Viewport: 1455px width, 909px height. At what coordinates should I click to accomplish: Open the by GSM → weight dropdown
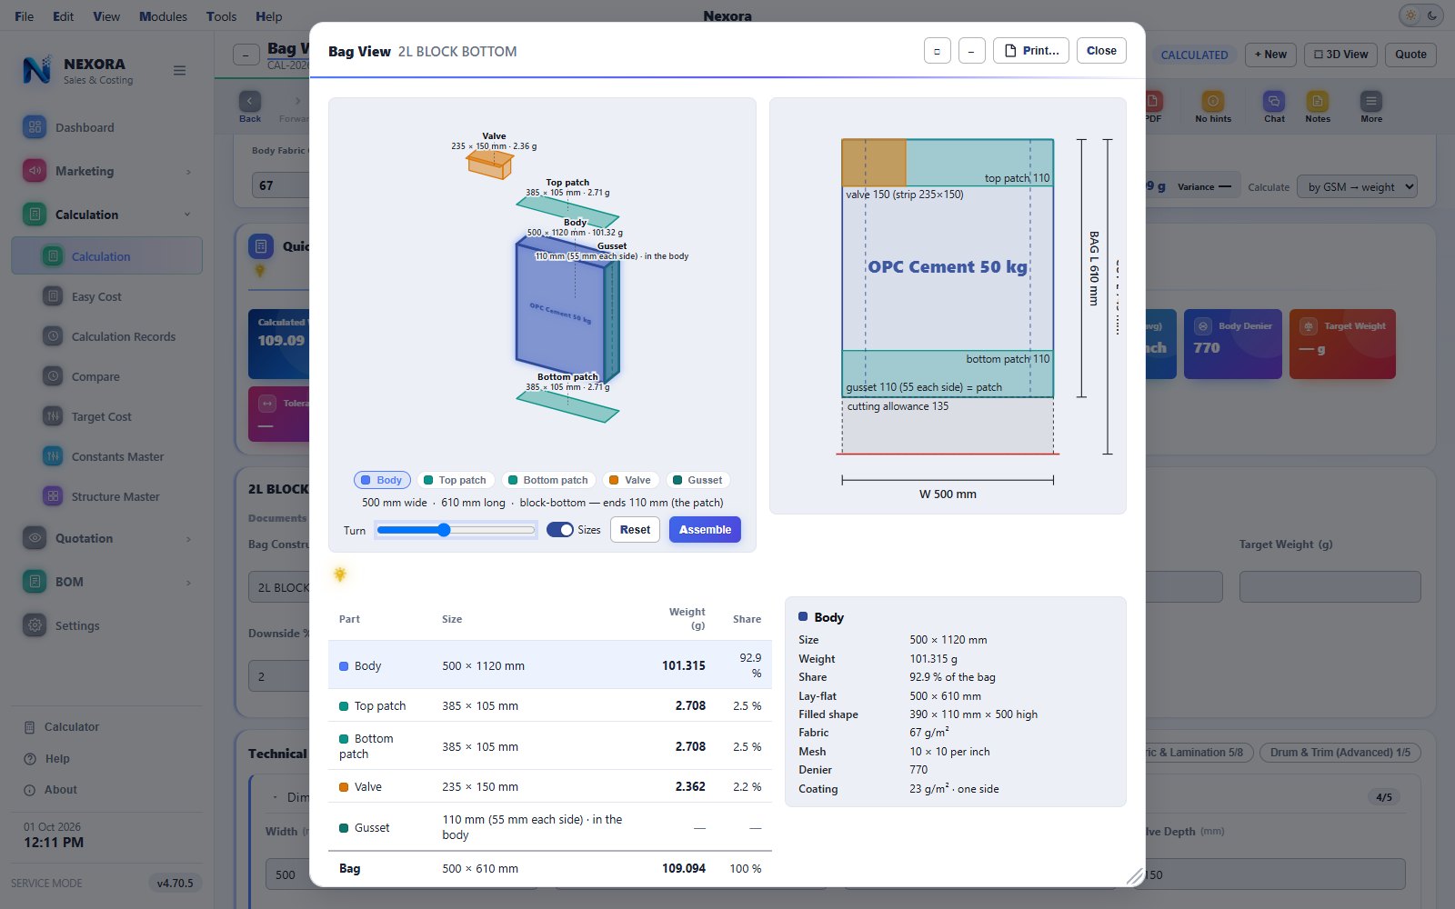coord(1357,187)
